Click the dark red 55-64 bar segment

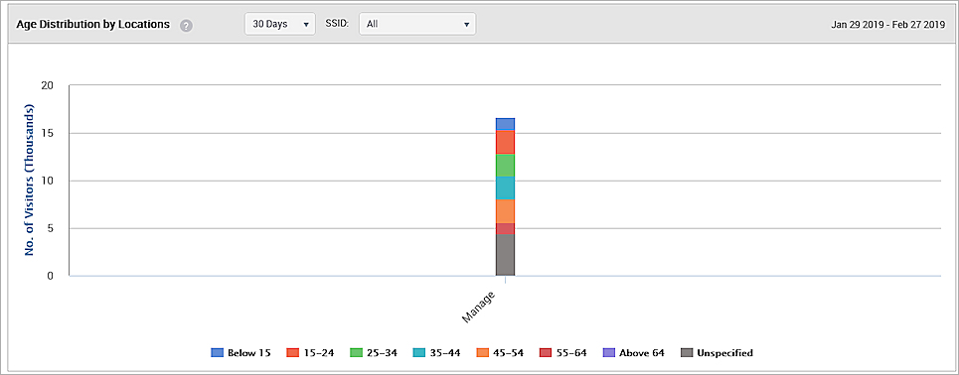point(505,229)
